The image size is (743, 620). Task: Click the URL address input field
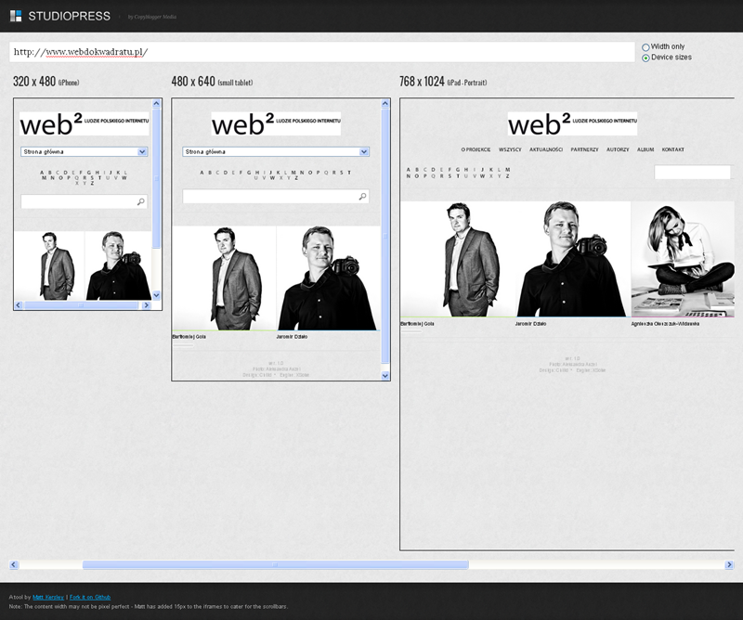[321, 52]
